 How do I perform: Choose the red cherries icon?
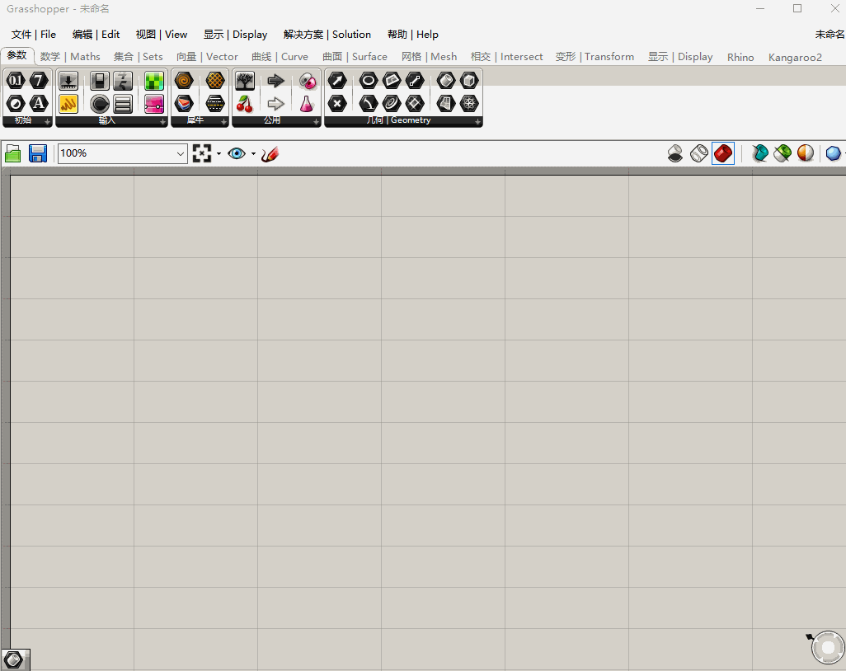pos(245,104)
